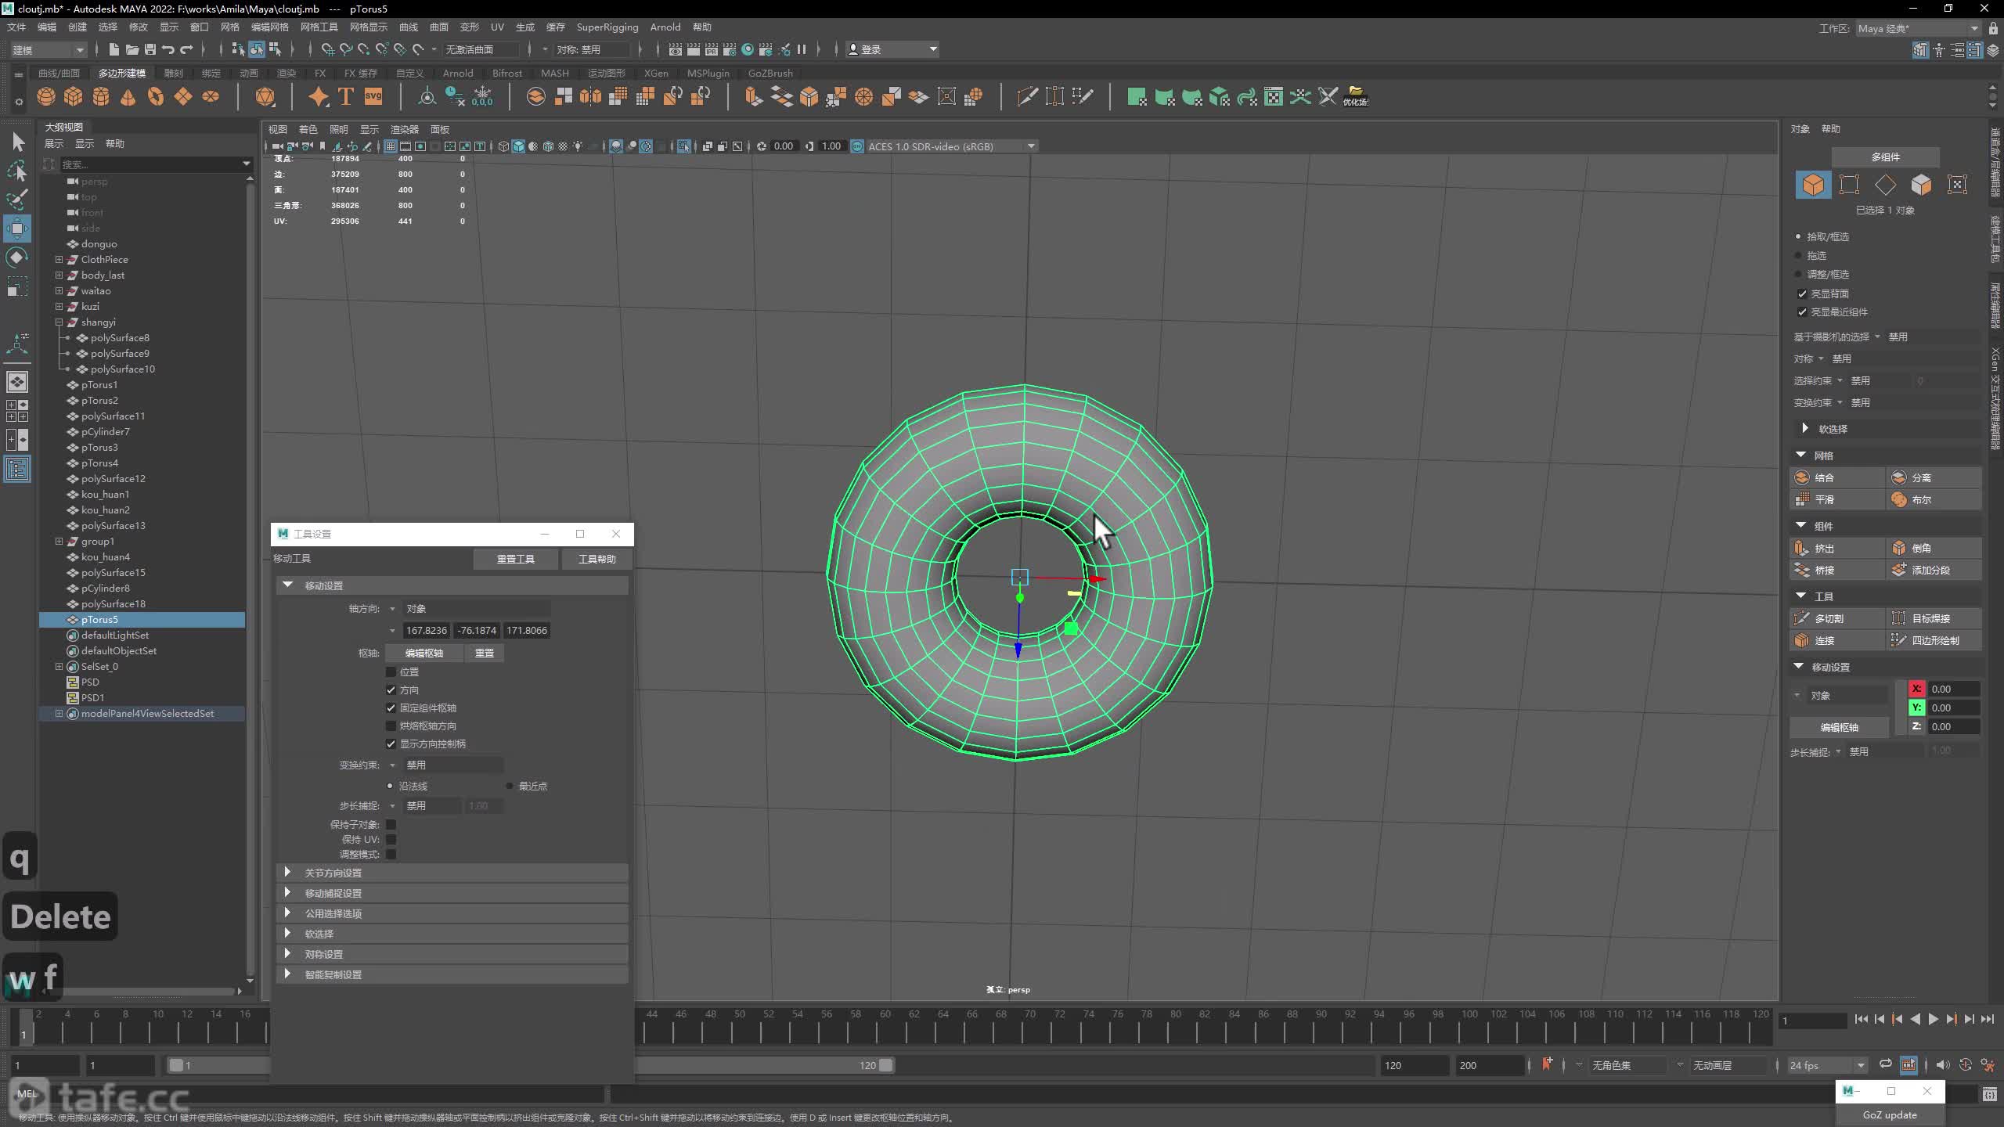Open the 网格工具 menu
Image resolution: width=2004 pixels, height=1127 pixels.
pos(319,27)
